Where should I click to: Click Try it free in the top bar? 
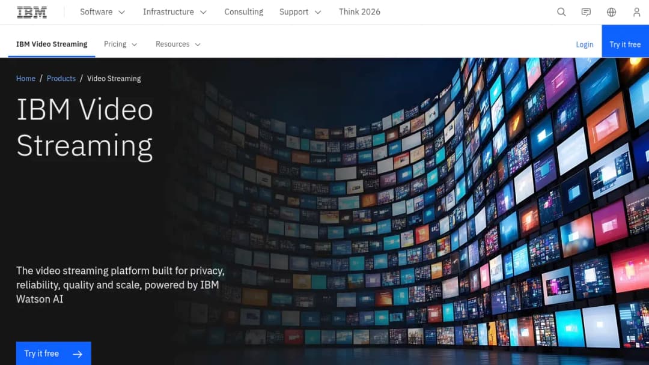pos(625,41)
